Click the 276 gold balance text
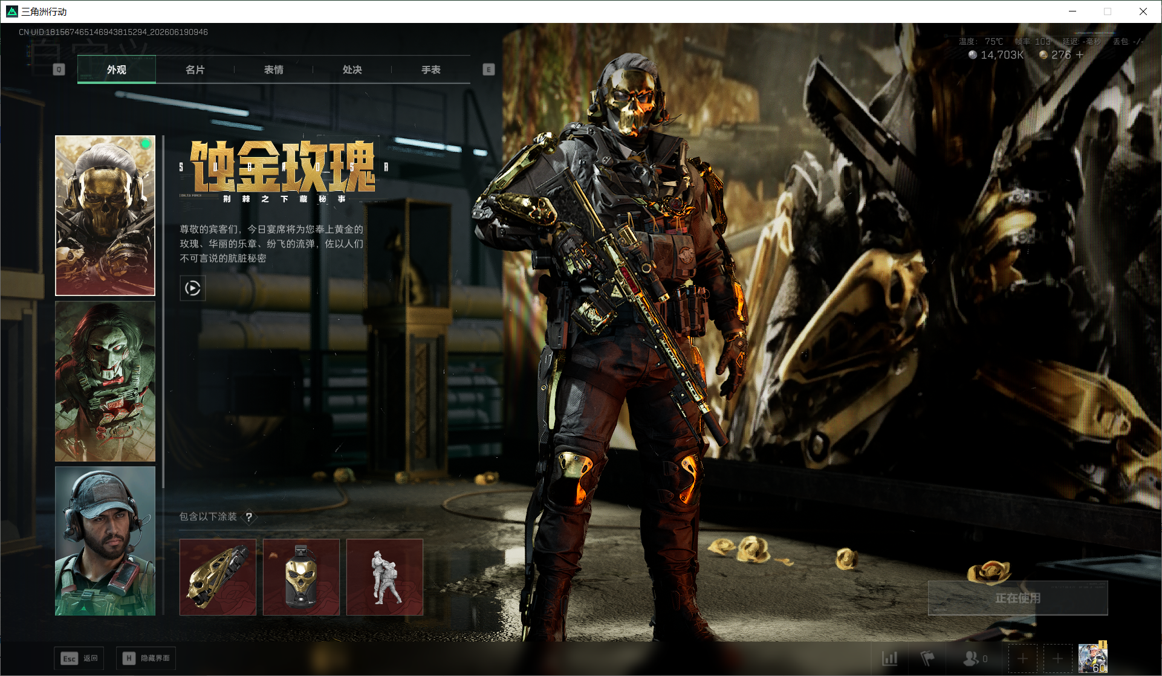The image size is (1162, 676). 1061,55
